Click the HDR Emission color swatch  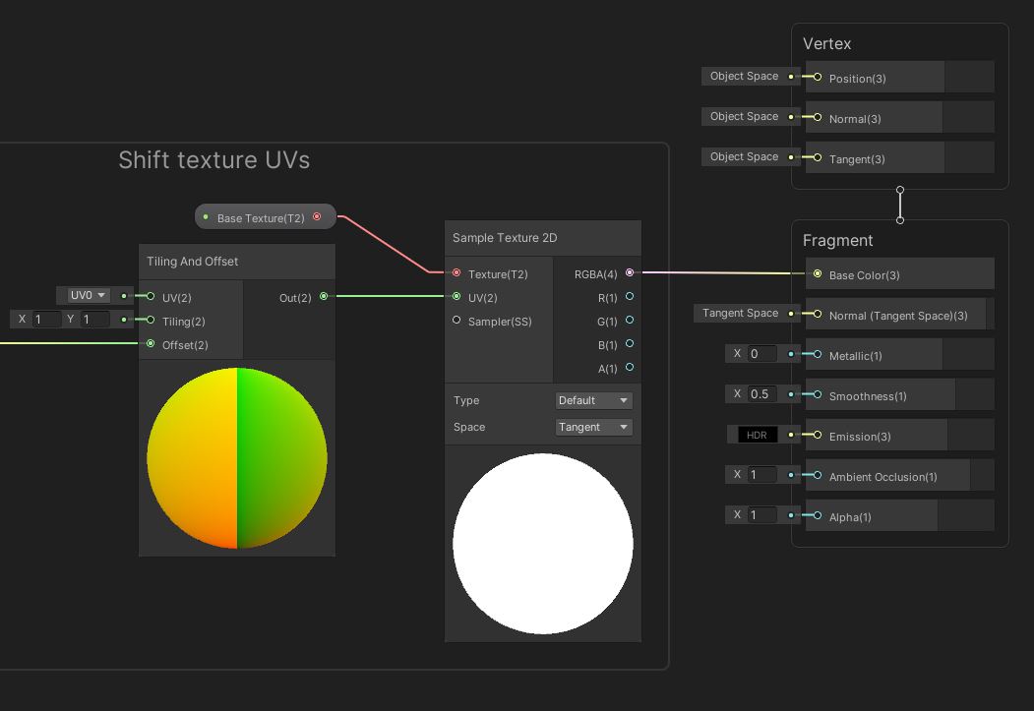[758, 435]
